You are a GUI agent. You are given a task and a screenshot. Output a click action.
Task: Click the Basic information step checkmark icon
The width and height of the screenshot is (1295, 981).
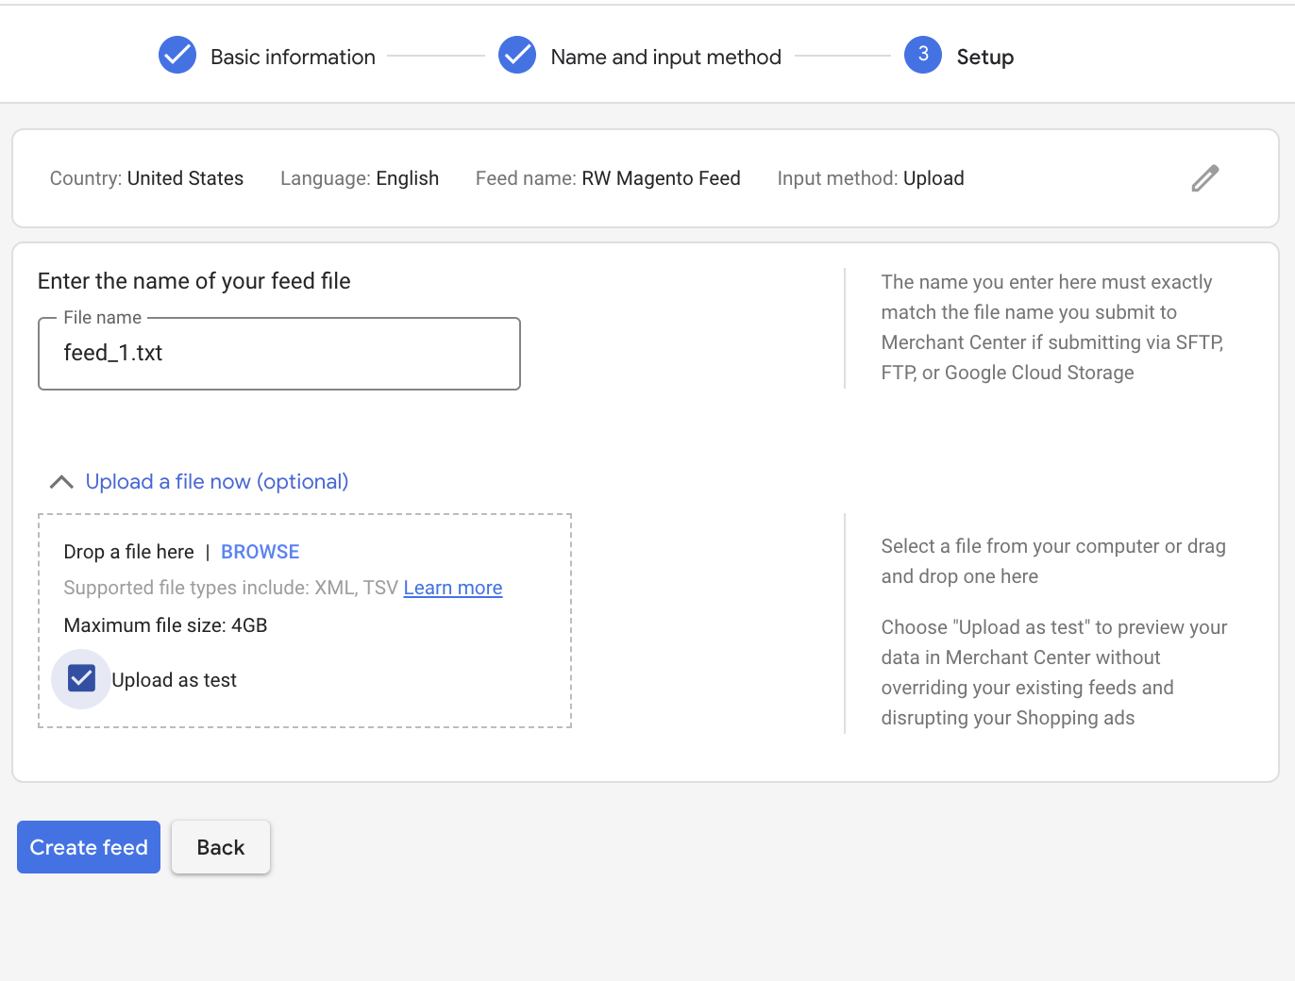177,56
